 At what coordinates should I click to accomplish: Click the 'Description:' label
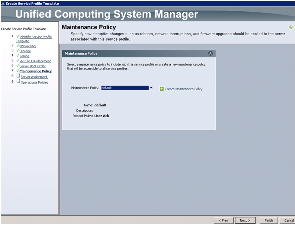[x=85, y=110]
